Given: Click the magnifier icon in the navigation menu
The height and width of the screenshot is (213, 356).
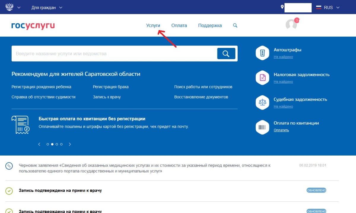Looking at the screenshot, I should [235, 25].
